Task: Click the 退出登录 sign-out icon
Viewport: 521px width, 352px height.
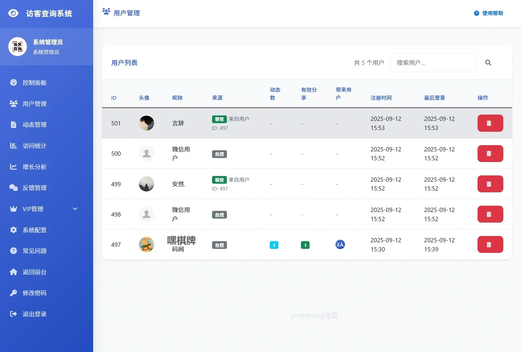Action: pyautogui.click(x=13, y=314)
